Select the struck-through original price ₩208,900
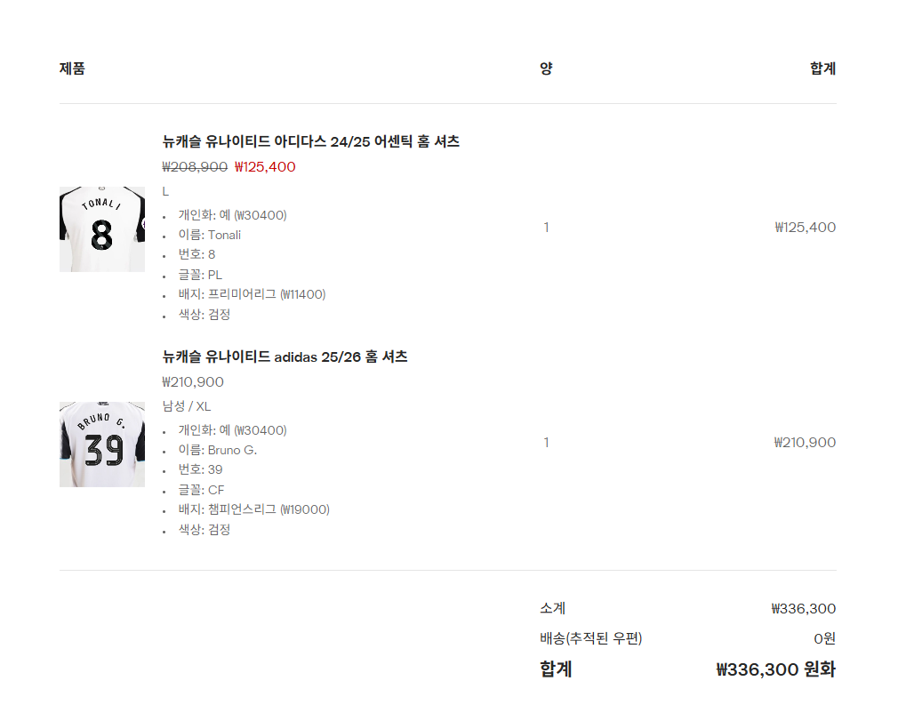Image resolution: width=898 pixels, height=713 pixels. (195, 166)
